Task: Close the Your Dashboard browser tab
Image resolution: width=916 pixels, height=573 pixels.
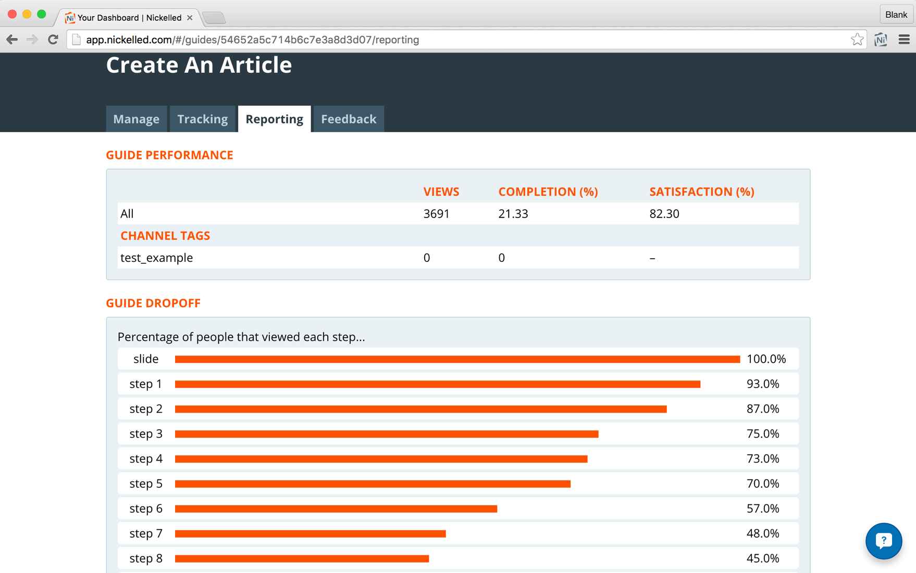Action: 190,18
